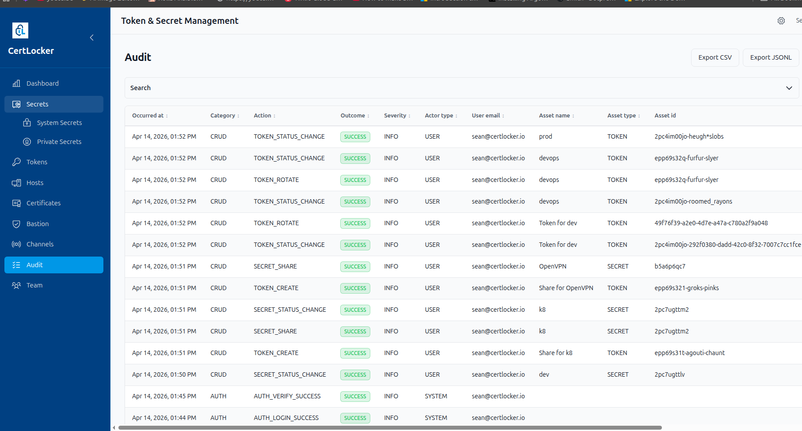Go to the Channels page
The height and width of the screenshot is (431, 802).
pos(54,244)
